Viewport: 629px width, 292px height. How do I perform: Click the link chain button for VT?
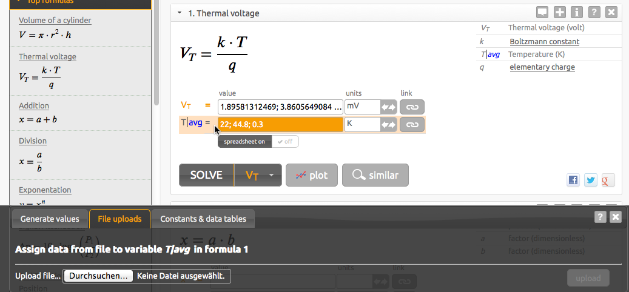pos(412,107)
